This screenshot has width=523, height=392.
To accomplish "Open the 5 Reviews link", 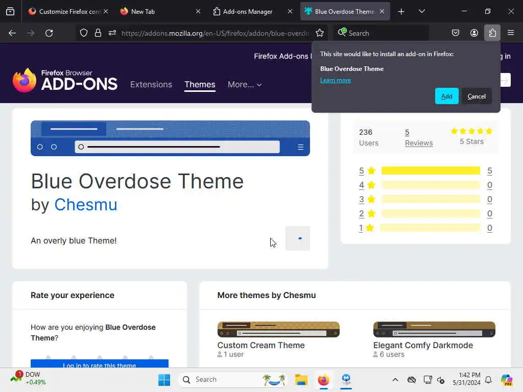I will point(419,137).
